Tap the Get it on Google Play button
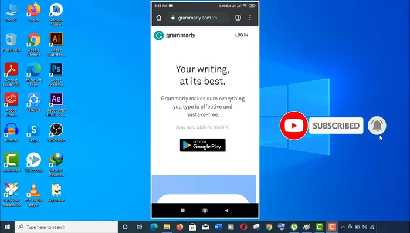 click(x=202, y=145)
